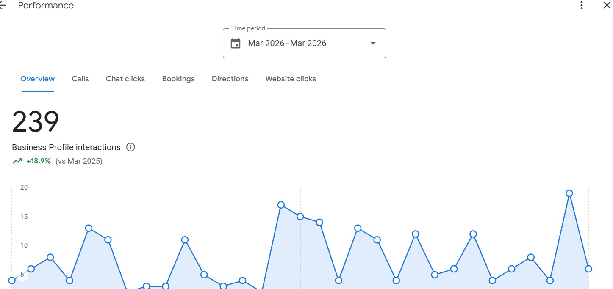Click the dropdown chevron in Time period box
613x289 pixels.
pos(373,43)
